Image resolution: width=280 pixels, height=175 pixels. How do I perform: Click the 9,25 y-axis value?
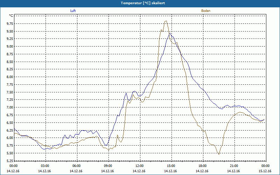click(10, 39)
